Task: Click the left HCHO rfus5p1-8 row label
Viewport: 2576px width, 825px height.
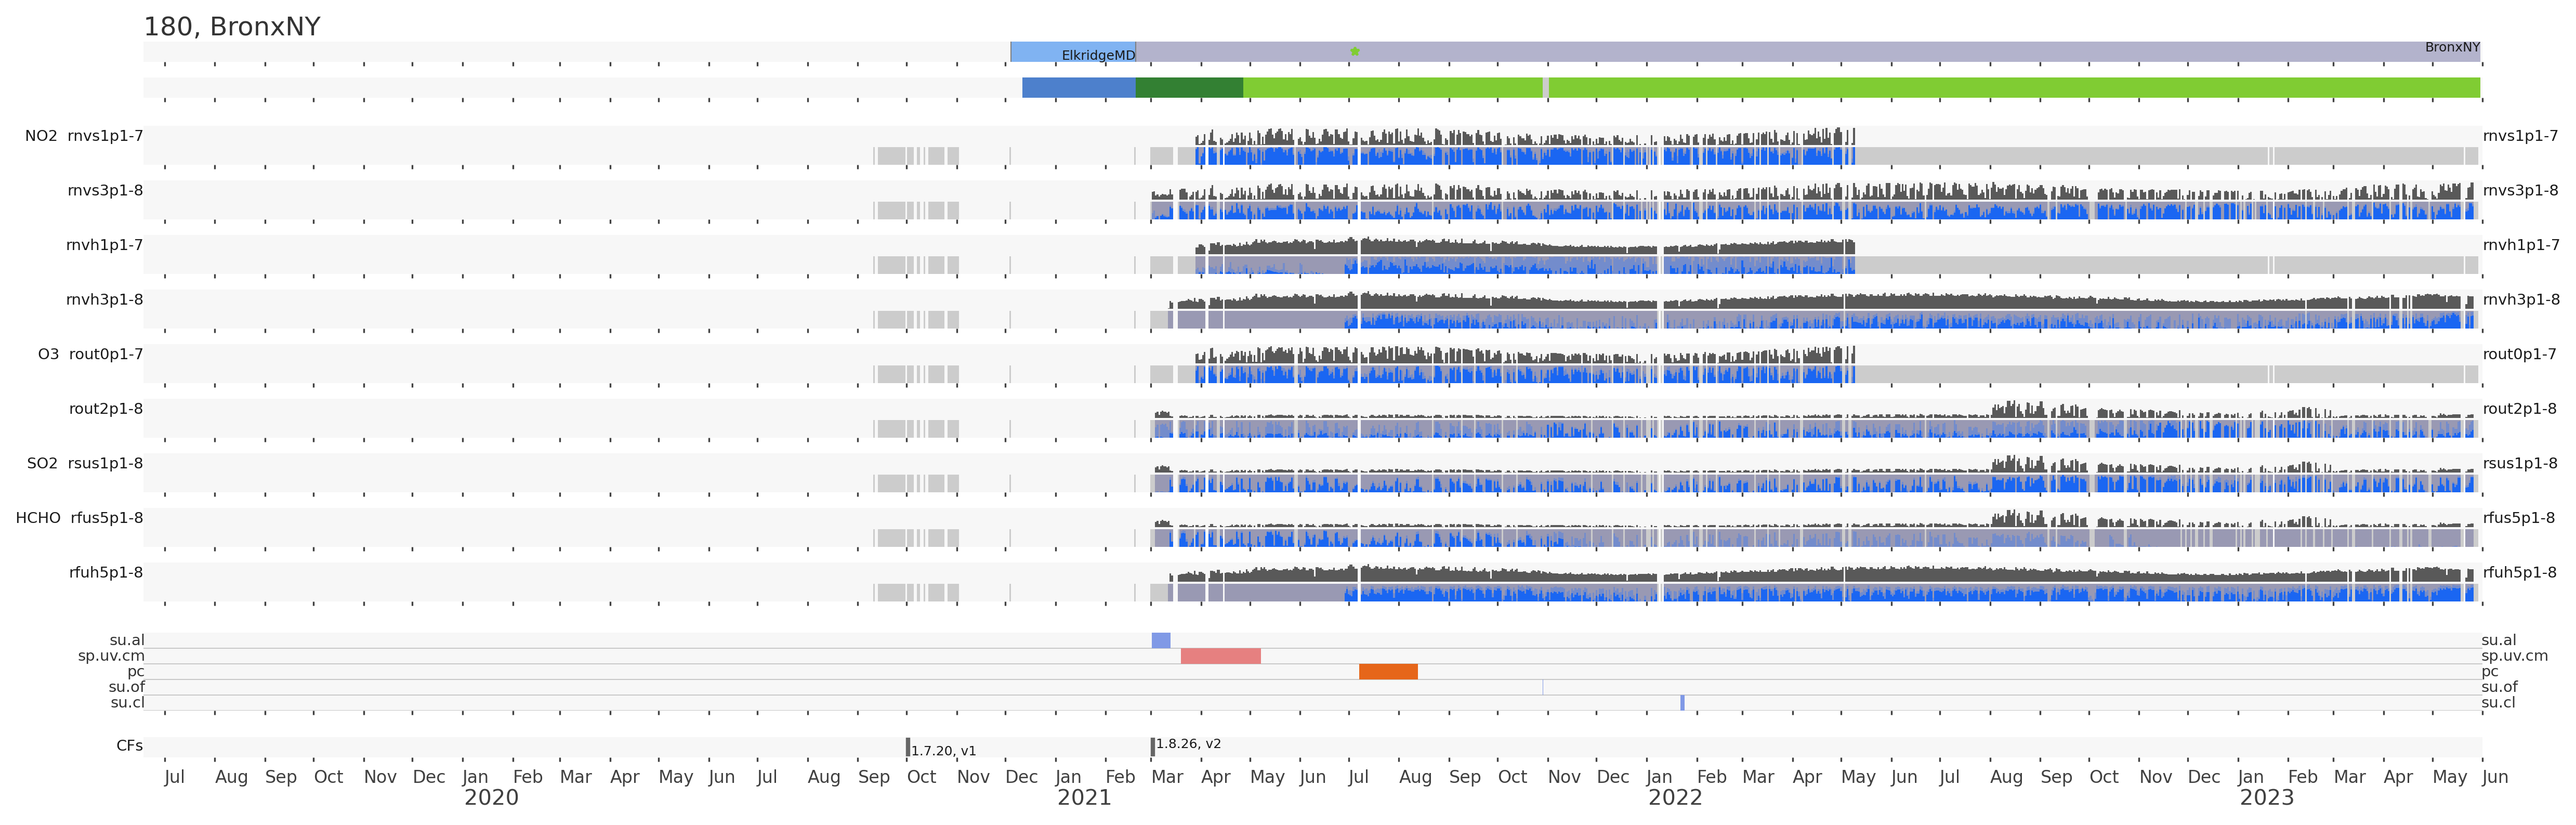Action: pyautogui.click(x=79, y=518)
